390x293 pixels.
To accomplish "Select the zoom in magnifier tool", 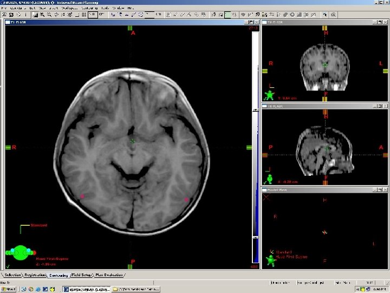I will coord(42,15).
